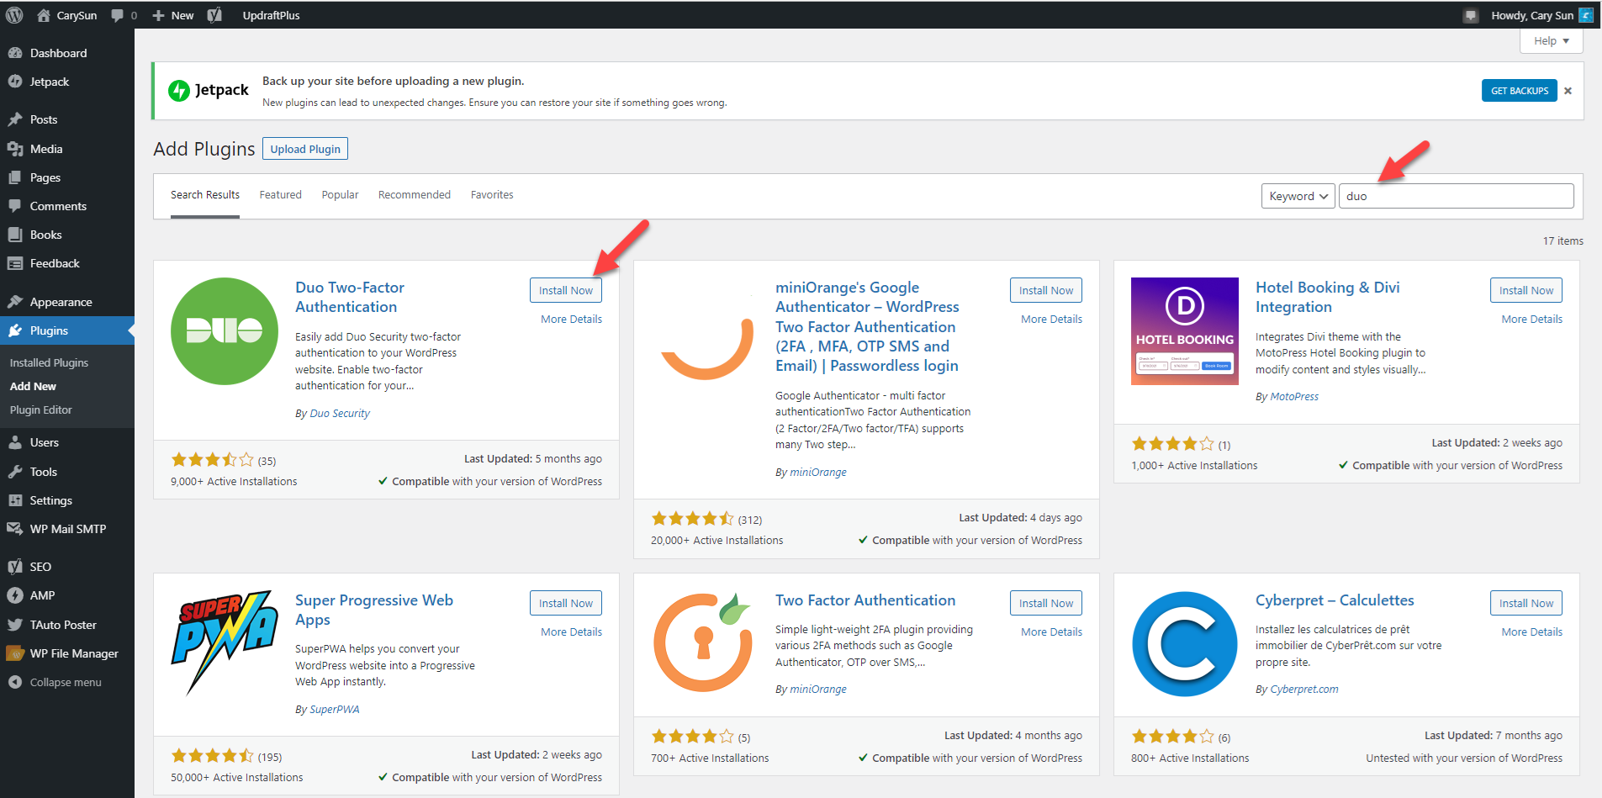Switch to the Popular tab

pos(340,195)
